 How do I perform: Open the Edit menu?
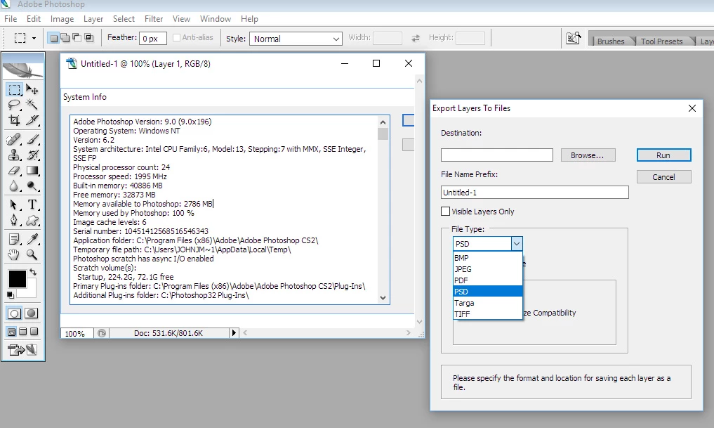tap(34, 19)
